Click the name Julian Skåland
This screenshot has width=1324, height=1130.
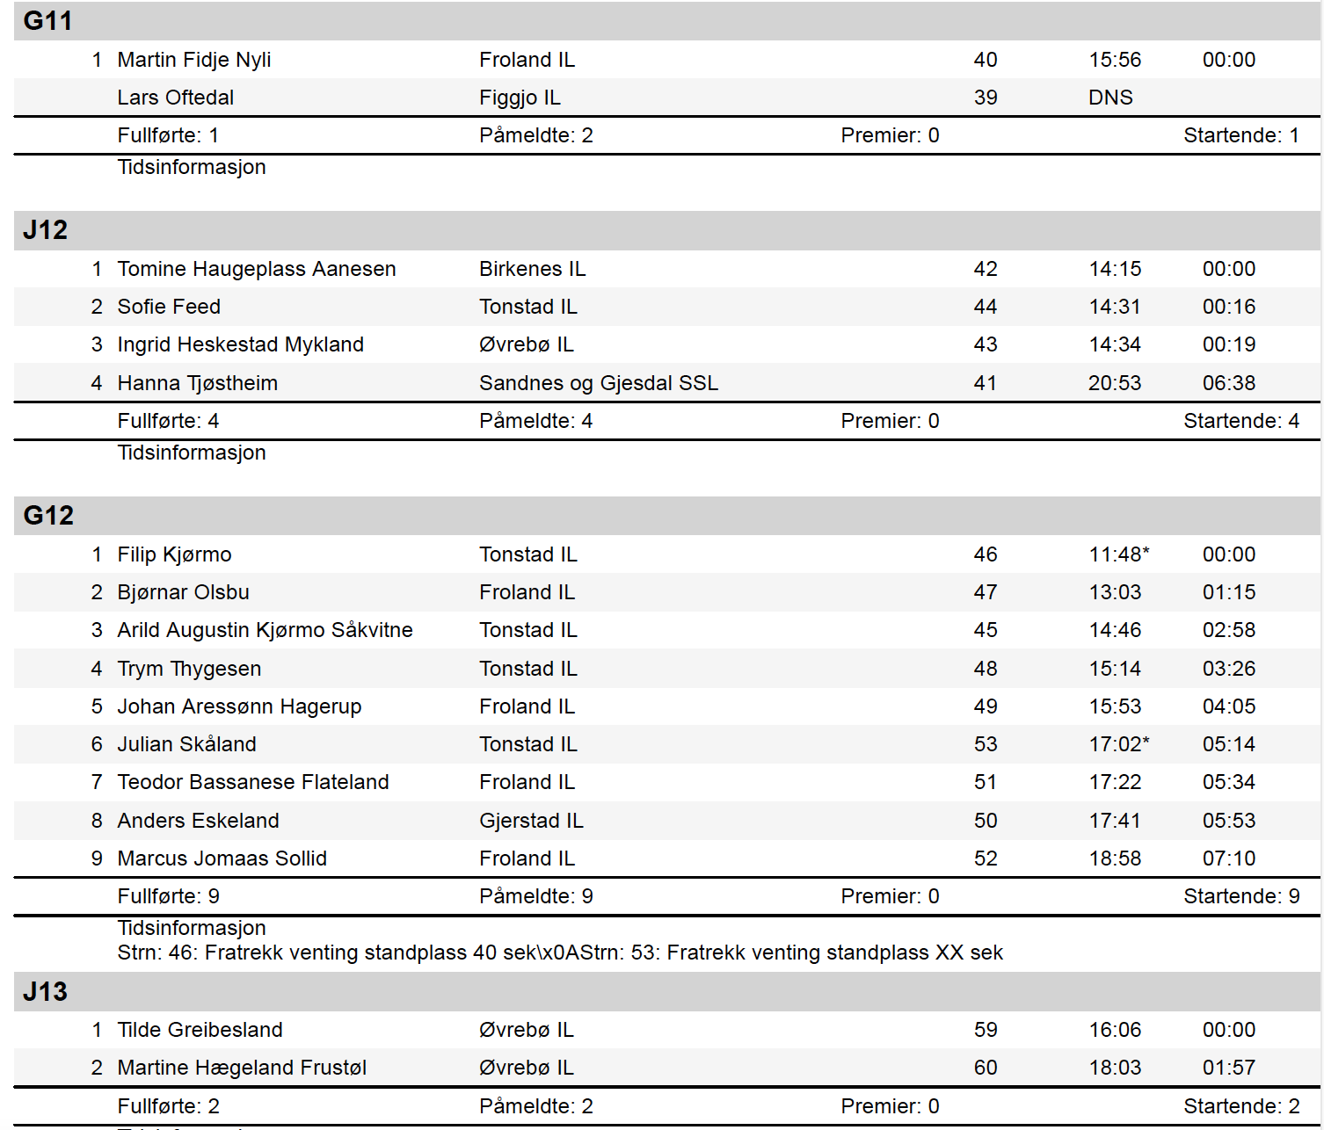pos(187,744)
